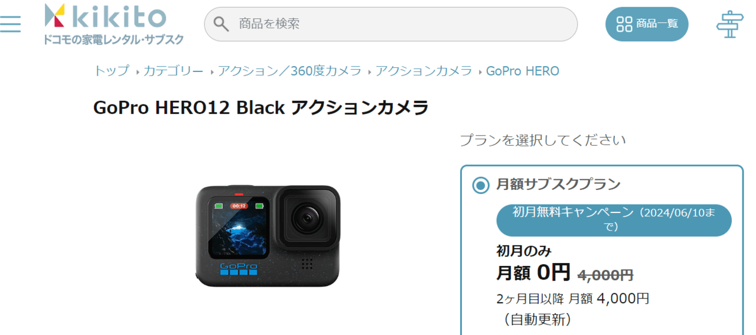Click the 月額サブスクプラン plan label
The height and width of the screenshot is (335, 756).
pos(558,185)
